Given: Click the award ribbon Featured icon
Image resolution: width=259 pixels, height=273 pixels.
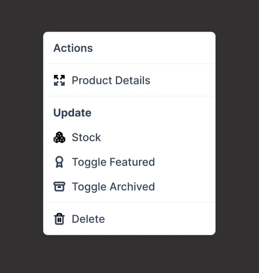Looking at the screenshot, I should [59, 162].
